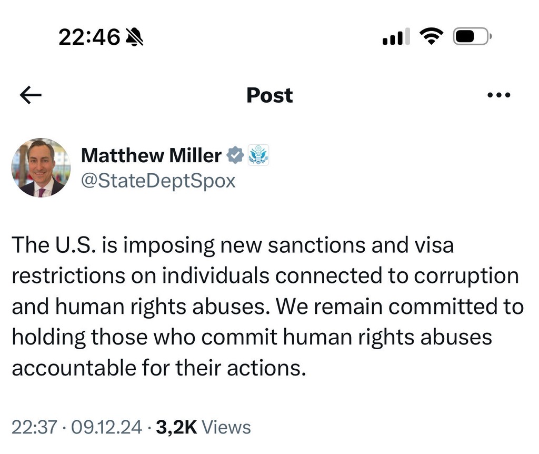Tap the 09.12.24 post date
The width and height of the screenshot is (539, 454).
[106, 427]
